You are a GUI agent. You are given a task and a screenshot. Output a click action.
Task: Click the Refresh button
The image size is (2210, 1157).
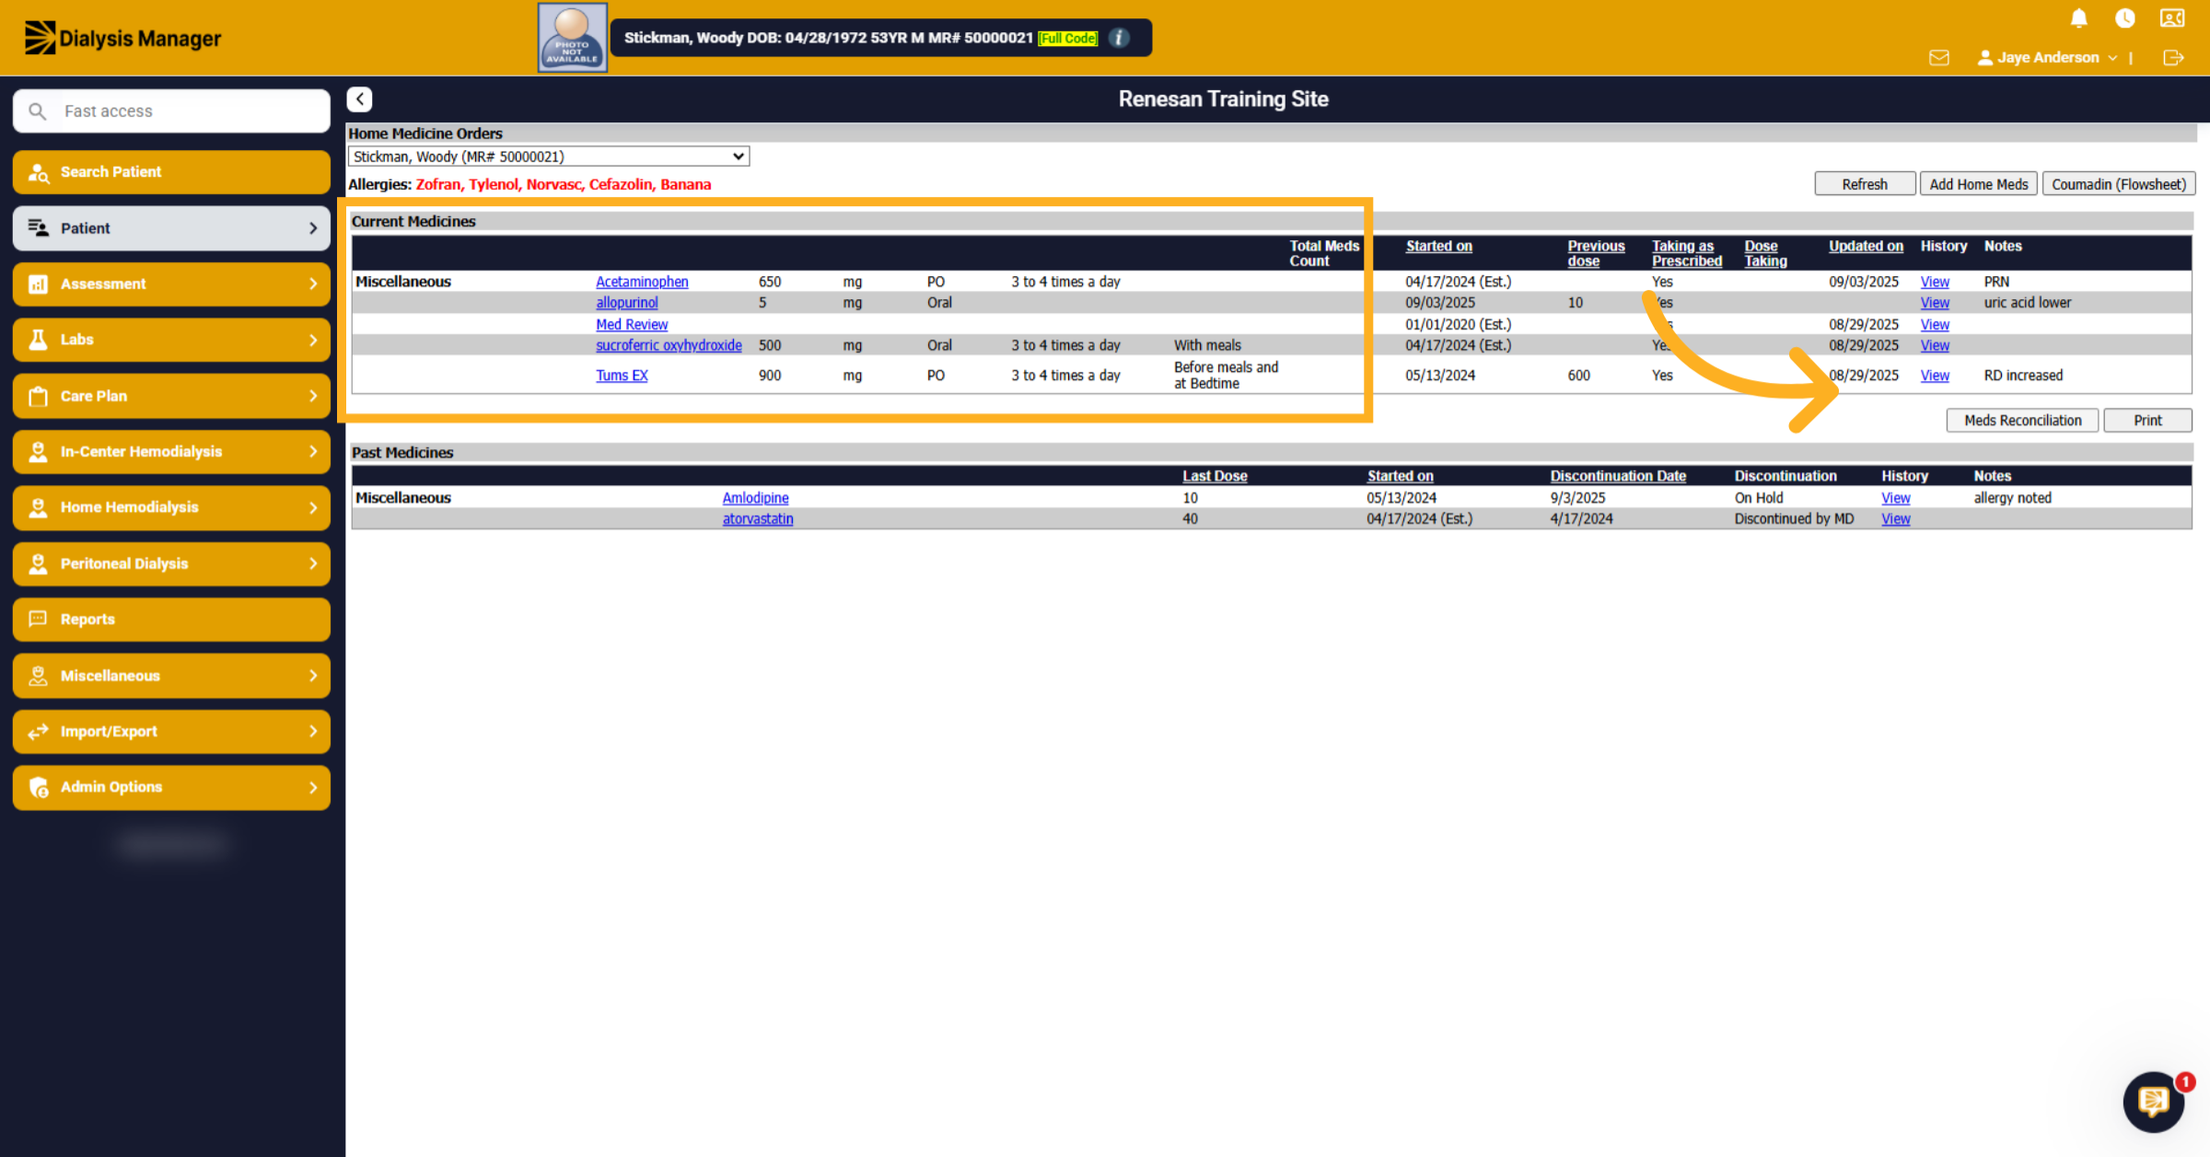[1865, 184]
